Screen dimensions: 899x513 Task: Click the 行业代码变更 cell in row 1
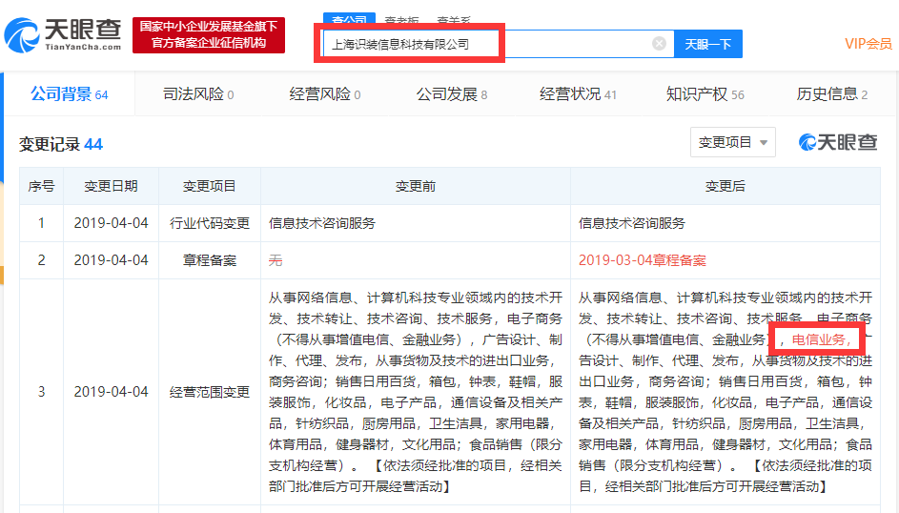pos(210,223)
